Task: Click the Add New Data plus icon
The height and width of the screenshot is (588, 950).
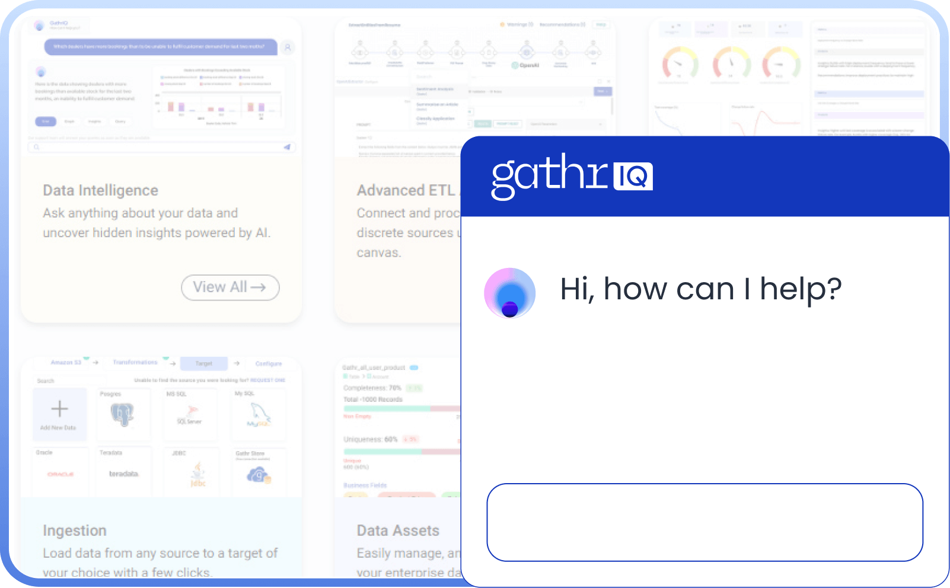Action: (59, 410)
